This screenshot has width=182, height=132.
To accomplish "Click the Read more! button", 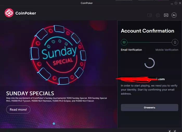I will pyautogui.click(x=18, y=109).
